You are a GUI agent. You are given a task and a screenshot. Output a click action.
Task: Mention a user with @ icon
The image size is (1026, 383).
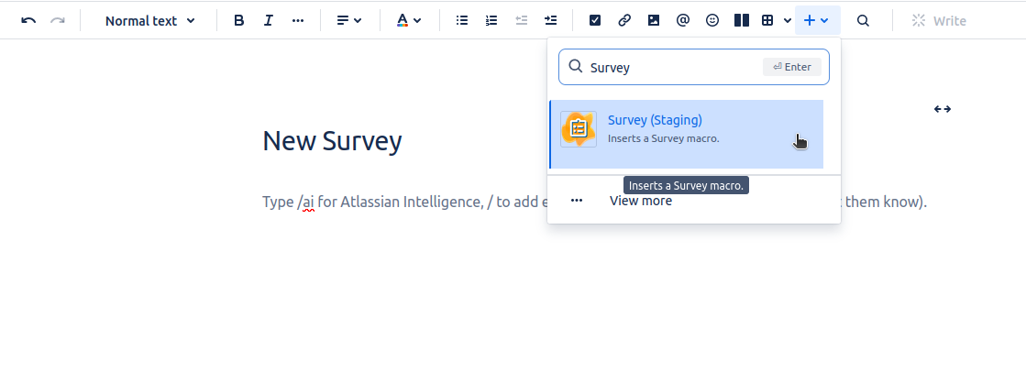[x=683, y=20]
